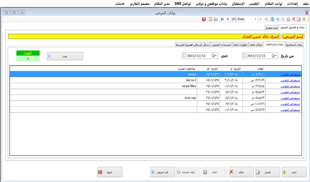Click the edit pencil toolbar icon
This screenshot has height=182, width=310.
[299, 19]
